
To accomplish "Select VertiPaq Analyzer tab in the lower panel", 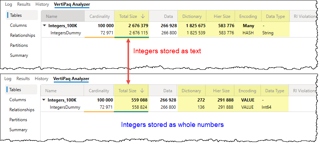I will (x=71, y=79).
